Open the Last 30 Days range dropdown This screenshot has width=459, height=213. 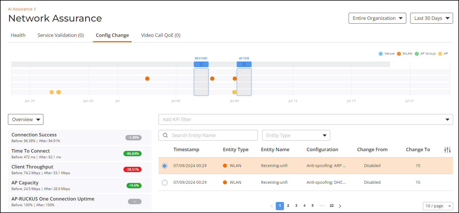coord(431,18)
